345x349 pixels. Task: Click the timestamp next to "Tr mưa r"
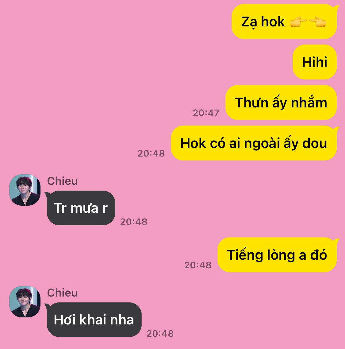click(134, 222)
